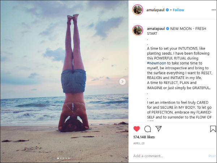Click the amalapaul avatar beside the caption
The height and width of the screenshot is (163, 217).
click(x=137, y=30)
